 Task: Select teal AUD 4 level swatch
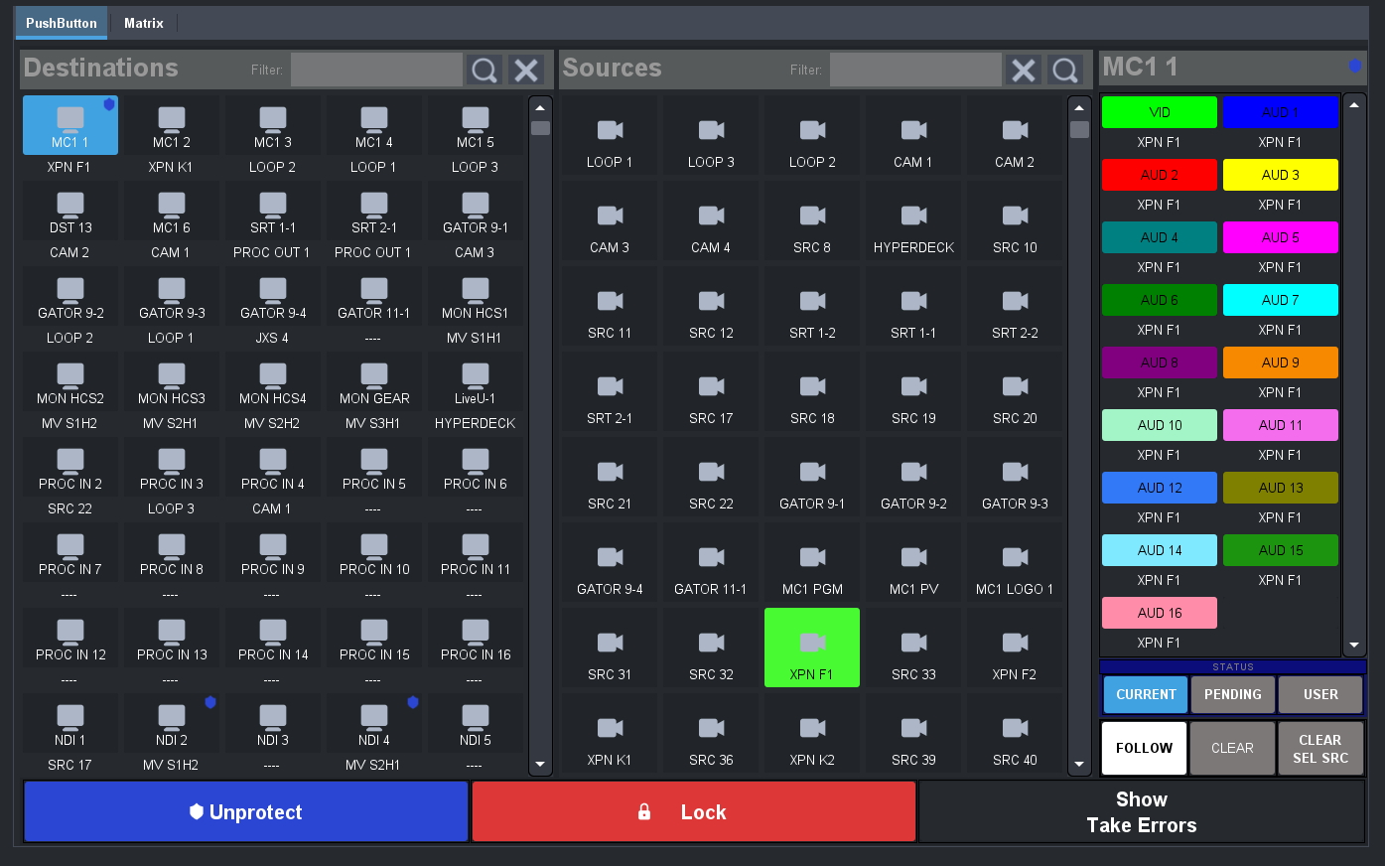point(1160,237)
